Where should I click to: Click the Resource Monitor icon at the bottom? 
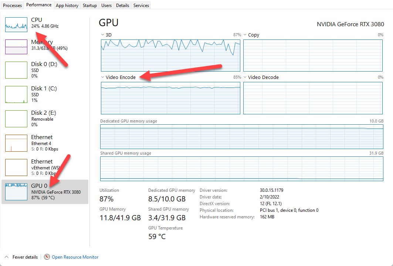pyautogui.click(x=47, y=257)
